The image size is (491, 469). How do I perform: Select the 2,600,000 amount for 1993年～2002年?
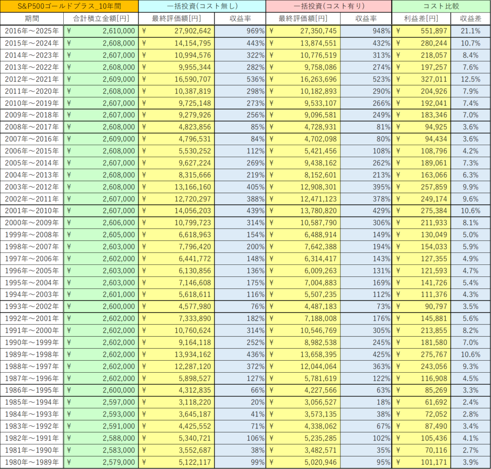pos(101,307)
